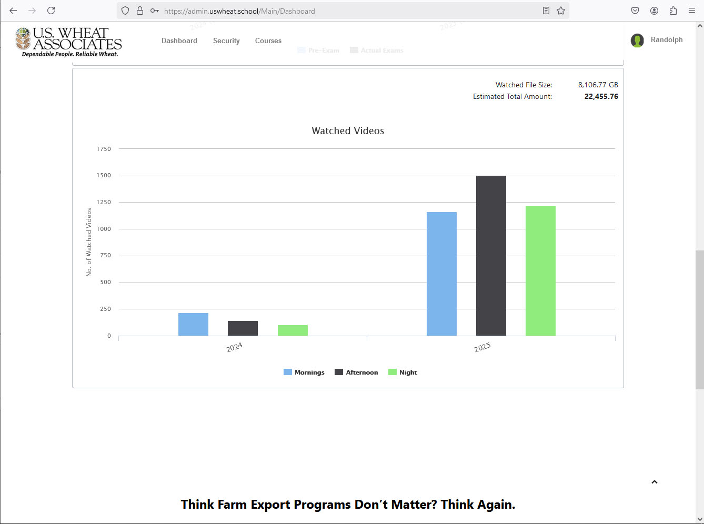Toggle the Mornings series in legend
The width and height of the screenshot is (704, 524).
[x=304, y=372]
